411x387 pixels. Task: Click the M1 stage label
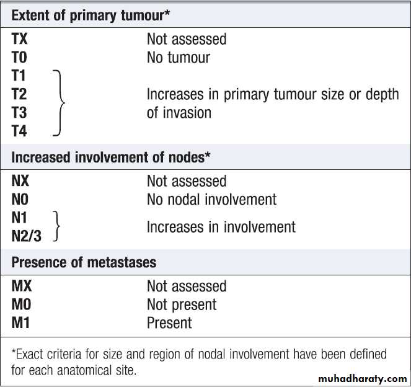(20, 323)
